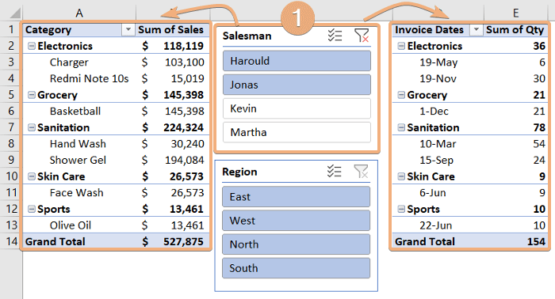
Task: Select column A header
Action: click(x=79, y=13)
